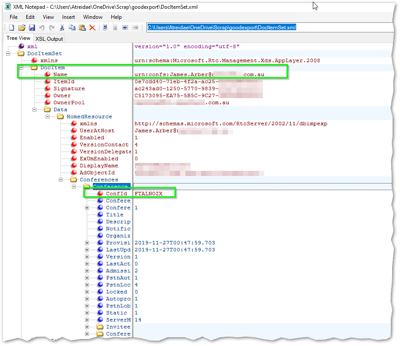The height and width of the screenshot is (346, 400).
Task: Expand the PstnLoc node
Action: coord(87,285)
